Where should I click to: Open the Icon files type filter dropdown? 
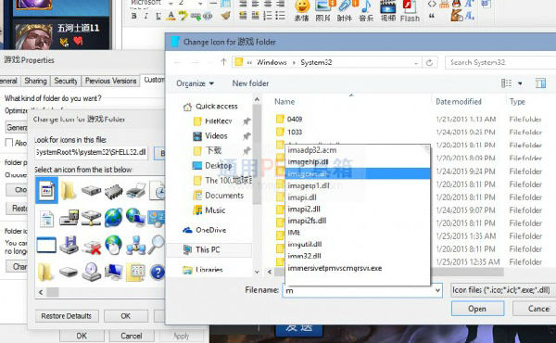click(x=501, y=290)
